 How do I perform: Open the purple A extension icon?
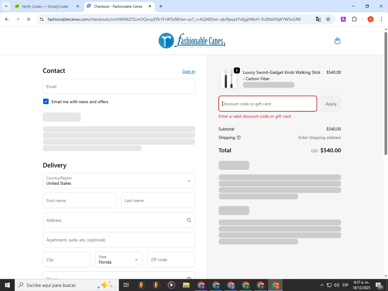pos(343,19)
